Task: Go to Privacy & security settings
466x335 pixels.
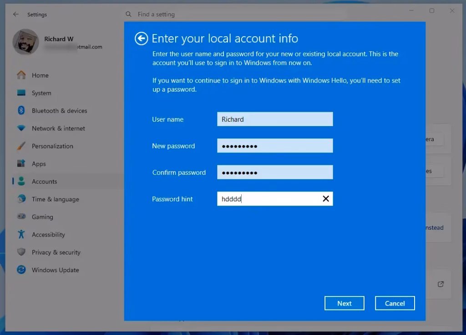Action: click(56, 252)
